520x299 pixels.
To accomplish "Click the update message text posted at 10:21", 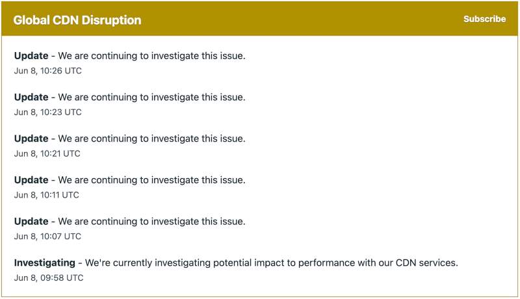I will pyautogui.click(x=152, y=138).
